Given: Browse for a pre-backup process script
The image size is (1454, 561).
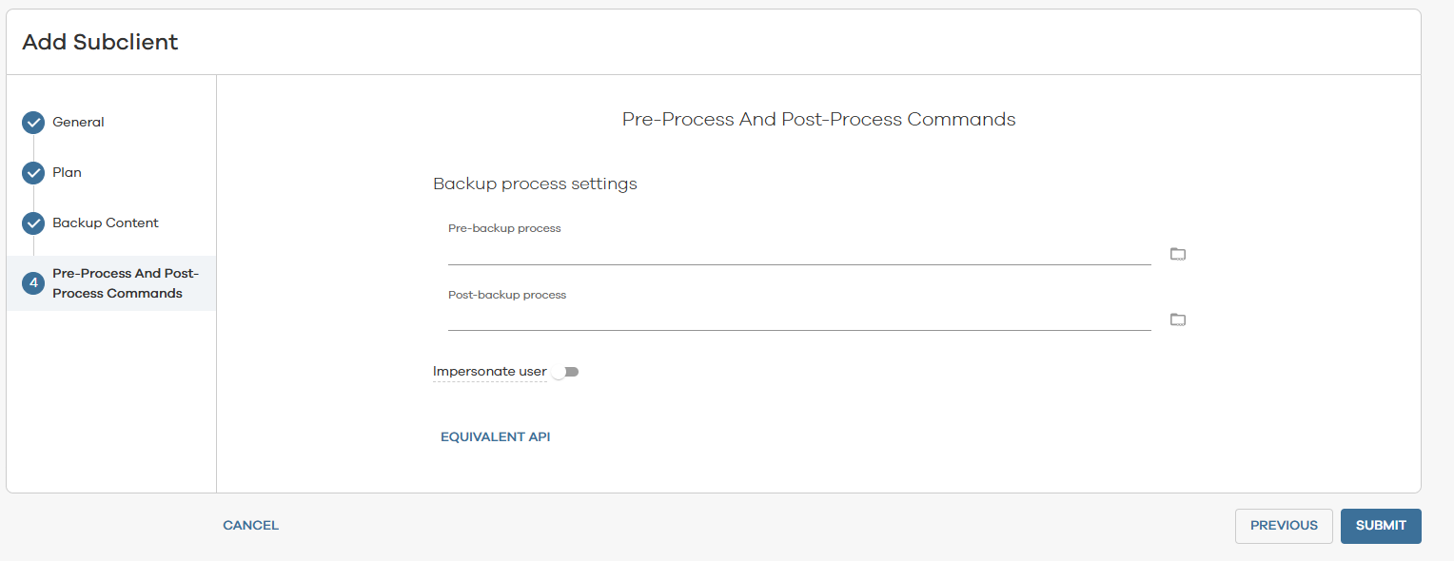Looking at the screenshot, I should tap(1178, 254).
